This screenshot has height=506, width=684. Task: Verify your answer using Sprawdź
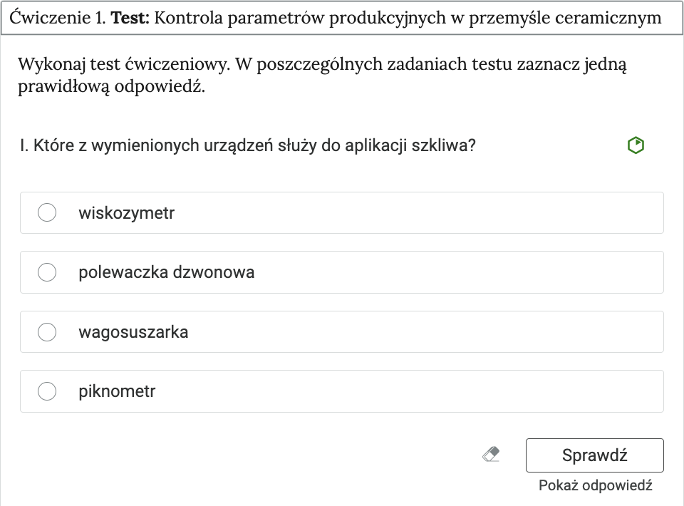594,455
